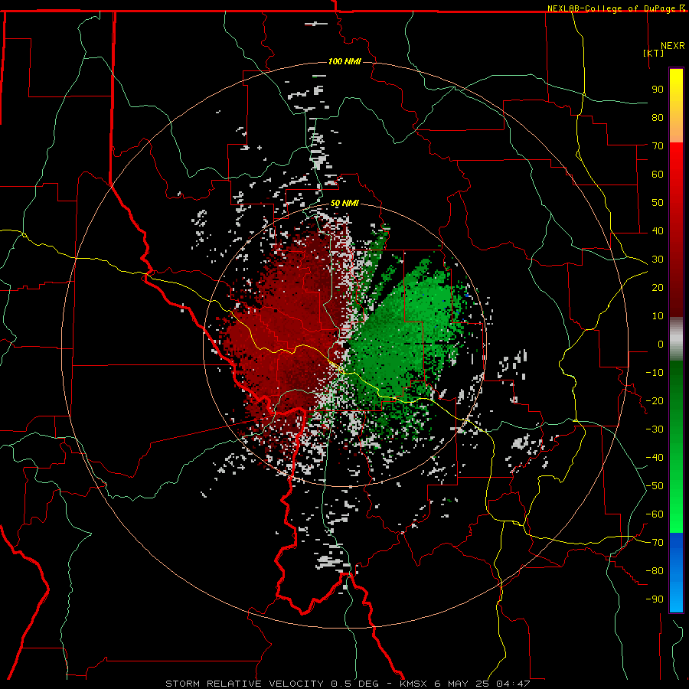Viewport: 689px width, 689px height.
Task: Click the -90 value on the velocity scale
Action: (655, 599)
